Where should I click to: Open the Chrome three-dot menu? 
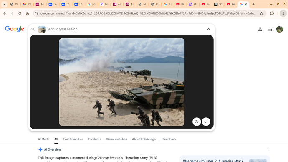coord(283,13)
